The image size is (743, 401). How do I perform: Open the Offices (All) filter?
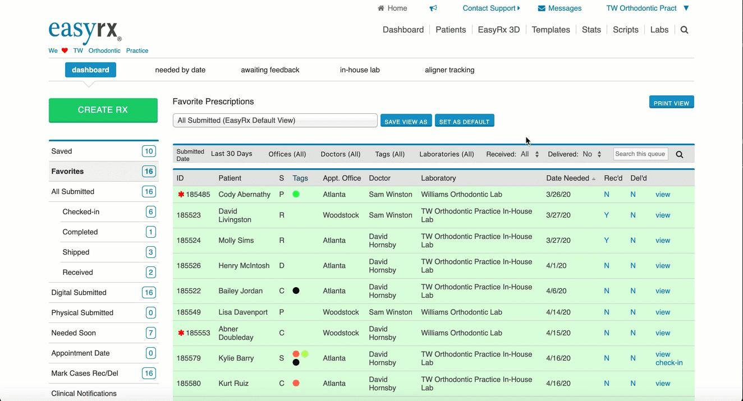click(287, 154)
